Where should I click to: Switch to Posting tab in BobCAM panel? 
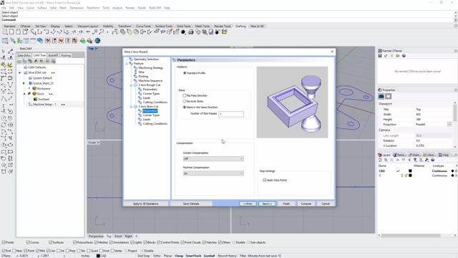click(x=66, y=55)
